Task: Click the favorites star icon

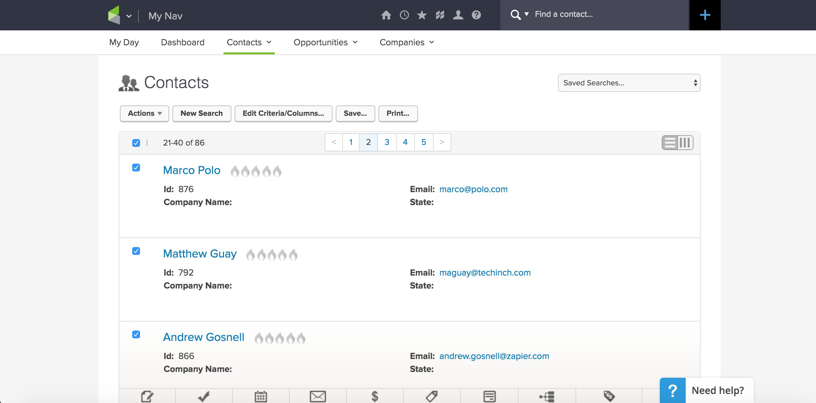Action: pos(422,15)
